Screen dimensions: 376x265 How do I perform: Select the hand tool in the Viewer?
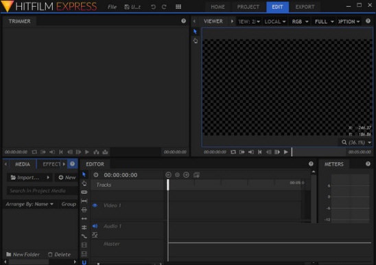pyautogui.click(x=196, y=41)
